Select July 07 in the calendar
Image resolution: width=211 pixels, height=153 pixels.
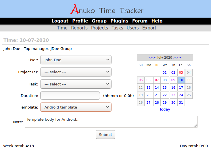[x=157, y=80]
